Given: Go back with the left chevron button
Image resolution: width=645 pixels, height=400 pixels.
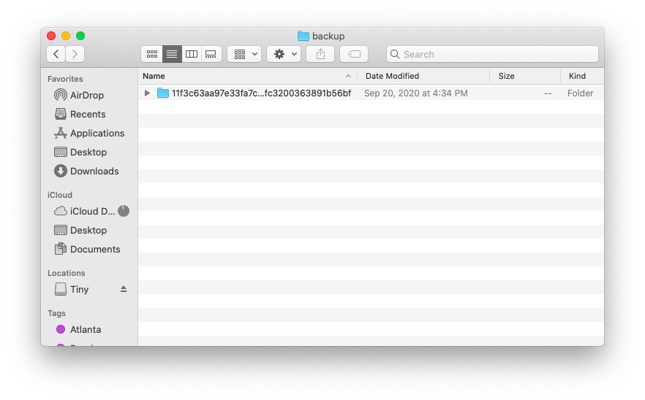Looking at the screenshot, I should (x=56, y=54).
